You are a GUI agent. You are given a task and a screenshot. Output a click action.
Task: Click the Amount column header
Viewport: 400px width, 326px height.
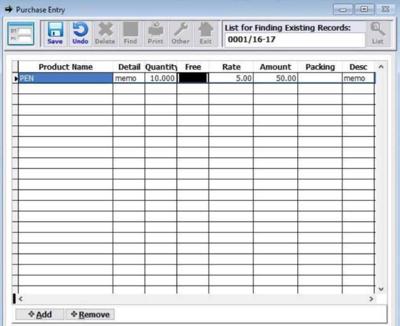275,67
